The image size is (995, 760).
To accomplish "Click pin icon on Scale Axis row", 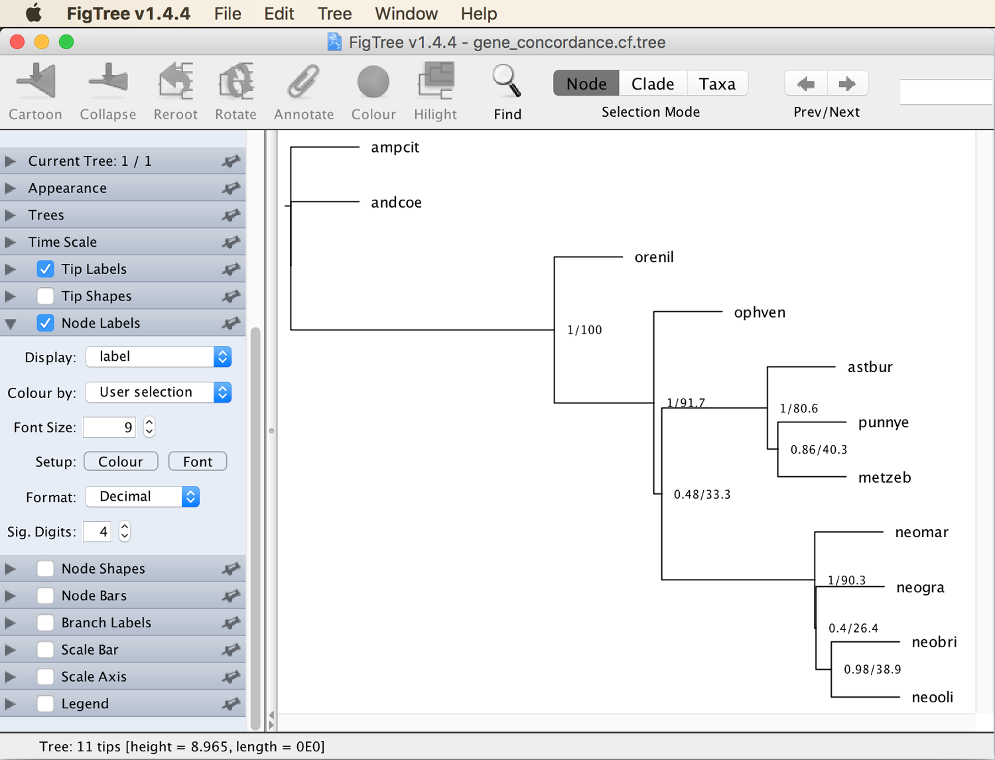I will point(231,677).
